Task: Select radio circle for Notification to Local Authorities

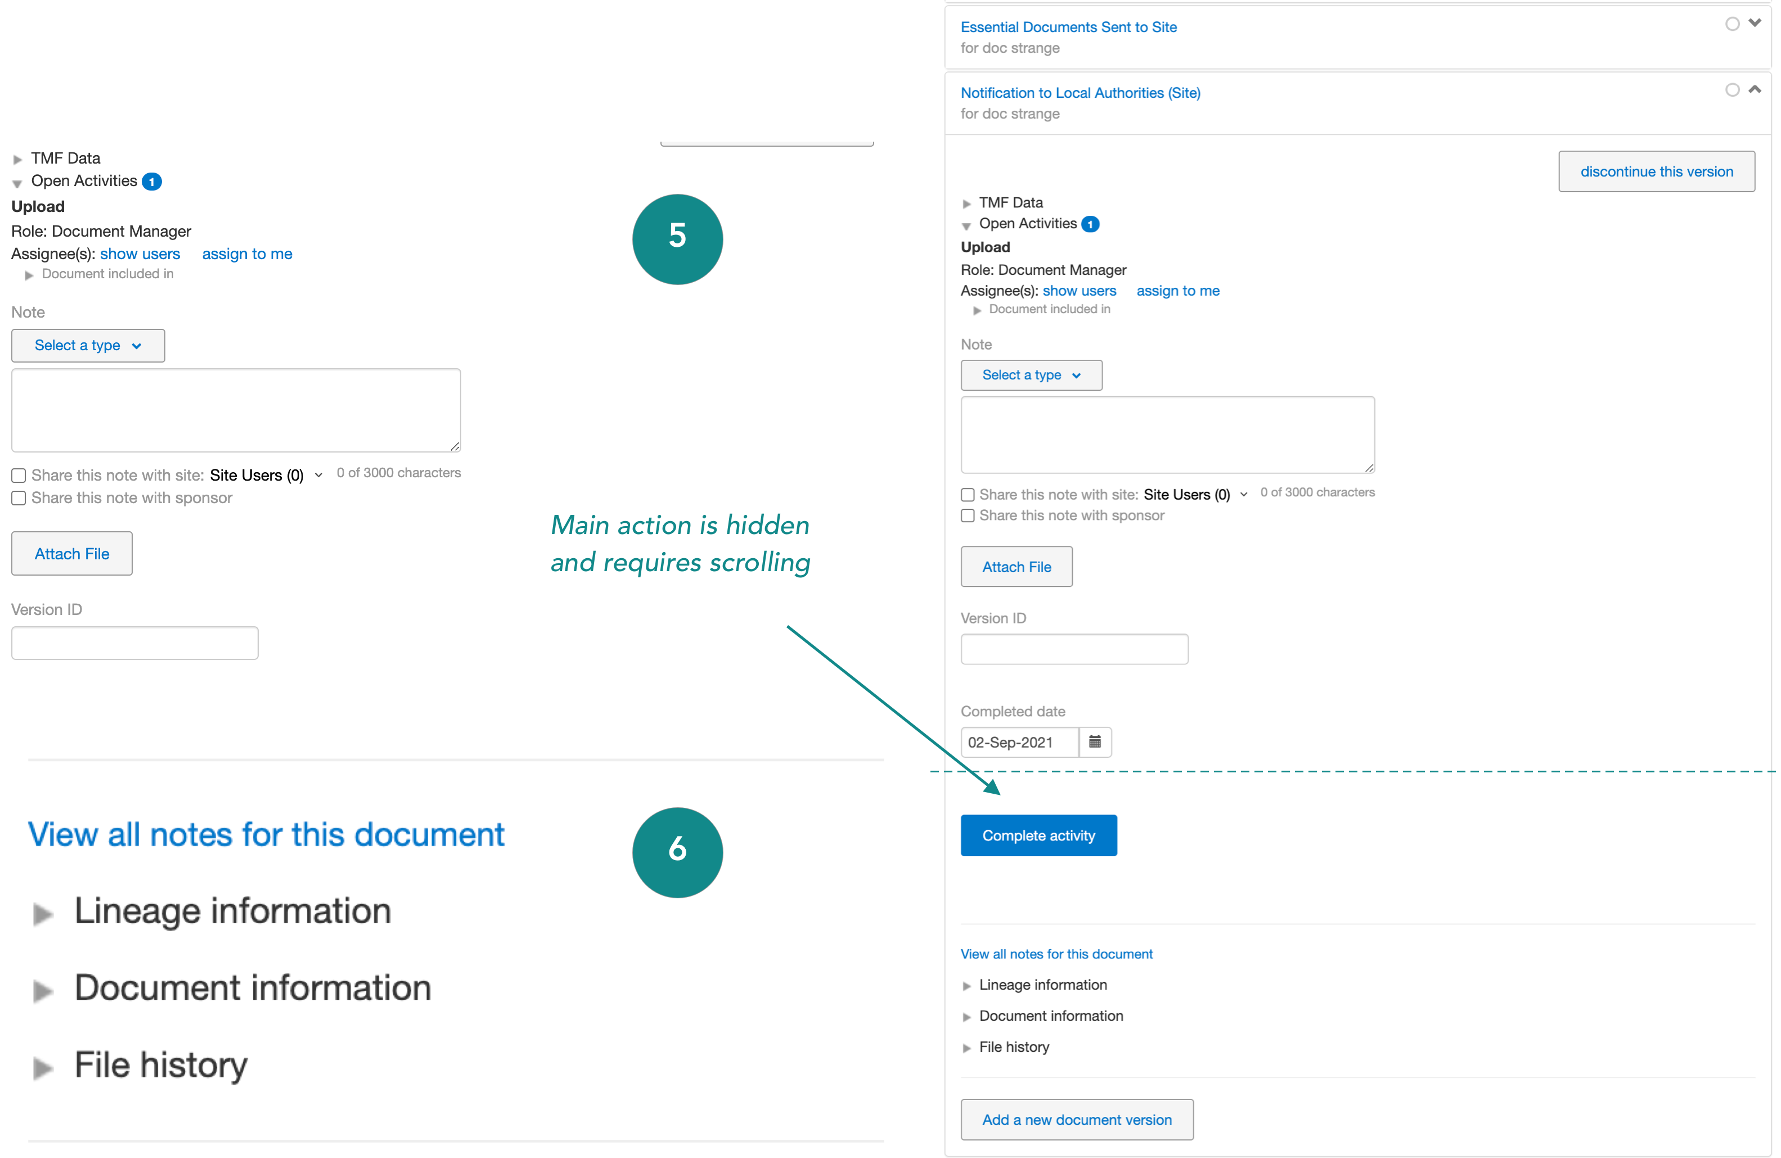Action: tap(1733, 90)
